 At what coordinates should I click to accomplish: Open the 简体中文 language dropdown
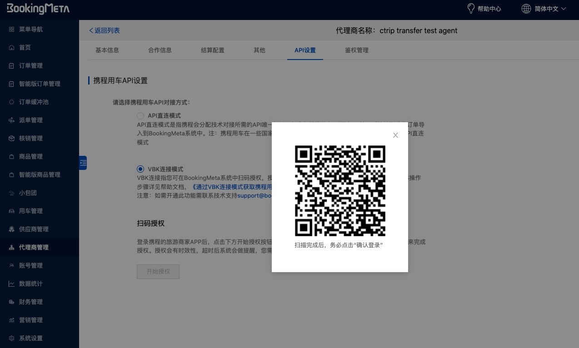(551, 9)
